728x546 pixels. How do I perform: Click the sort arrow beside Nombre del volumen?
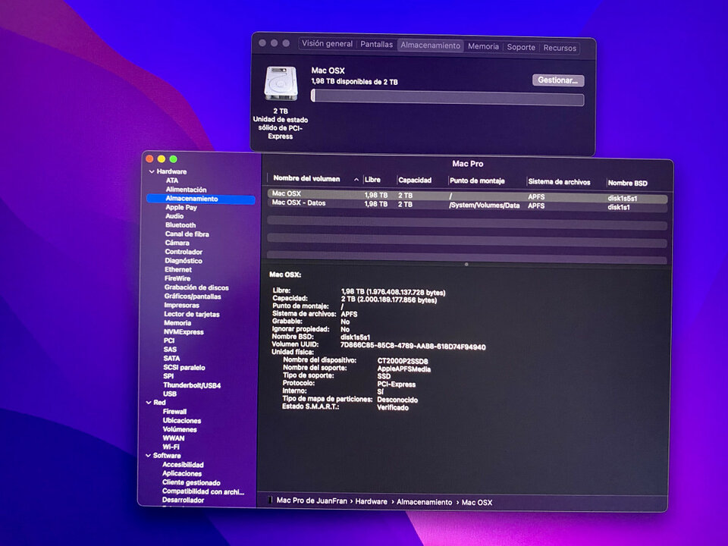(x=356, y=180)
